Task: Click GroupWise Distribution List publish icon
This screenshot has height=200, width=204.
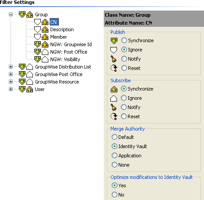Action: tap(22, 67)
